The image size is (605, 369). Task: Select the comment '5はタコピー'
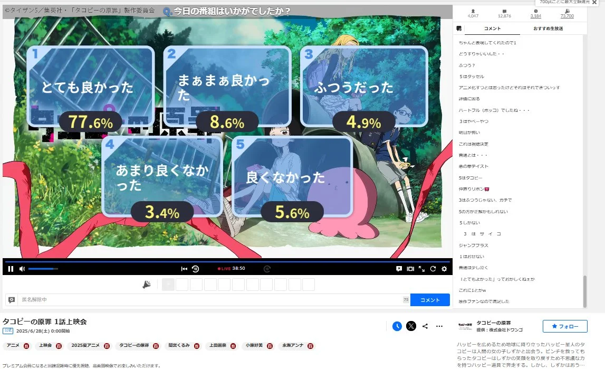[x=470, y=178]
